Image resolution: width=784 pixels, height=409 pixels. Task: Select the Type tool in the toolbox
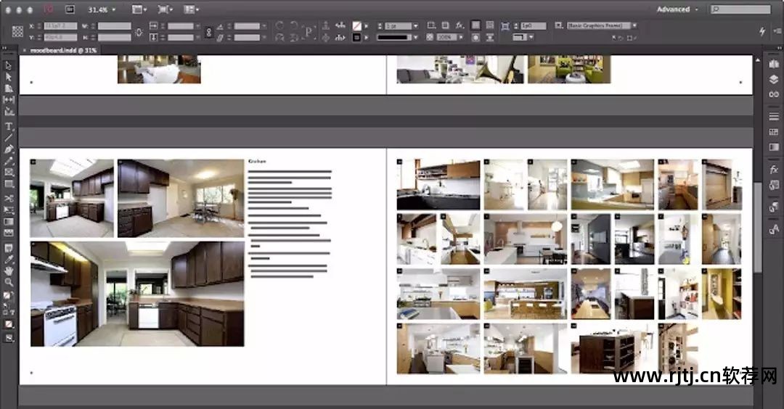pos(9,126)
